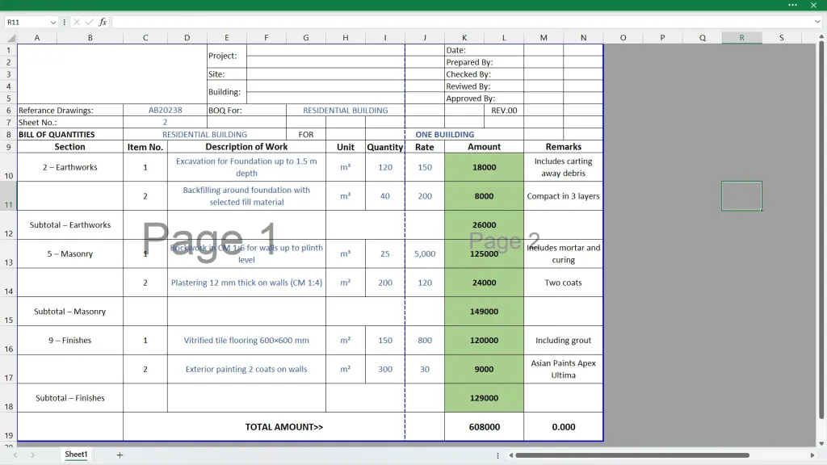Switch to the Sheet1 tab
The height and width of the screenshot is (465, 827).
coord(76,455)
